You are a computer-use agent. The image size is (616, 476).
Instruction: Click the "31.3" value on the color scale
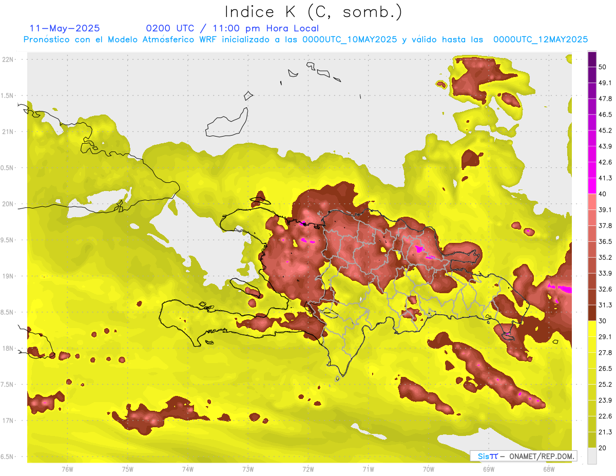605,305
